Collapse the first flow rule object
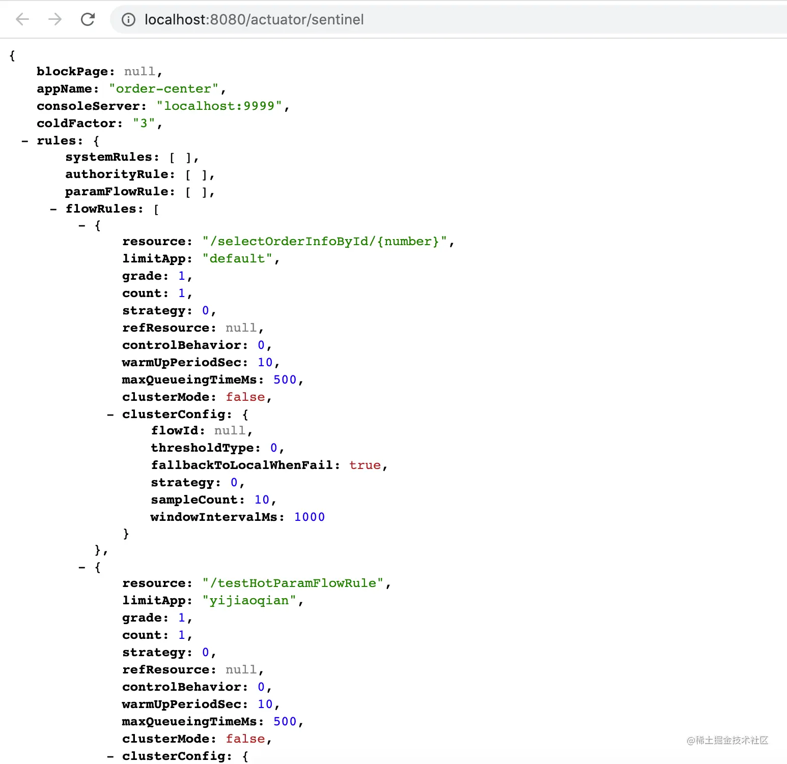Viewport: 787px width, 764px height. click(x=81, y=225)
